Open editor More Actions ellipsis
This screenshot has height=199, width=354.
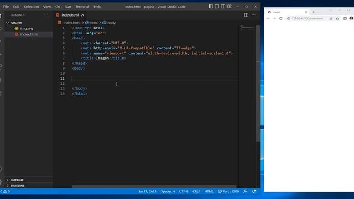253,15
